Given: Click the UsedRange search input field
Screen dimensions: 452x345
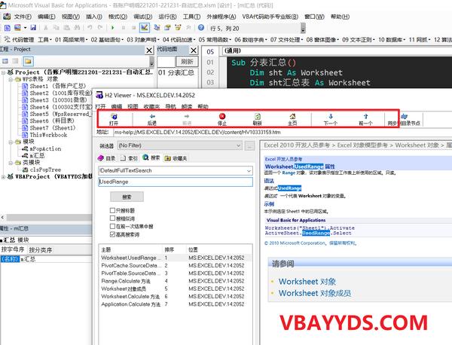Looking at the screenshot, I should coord(176,182).
